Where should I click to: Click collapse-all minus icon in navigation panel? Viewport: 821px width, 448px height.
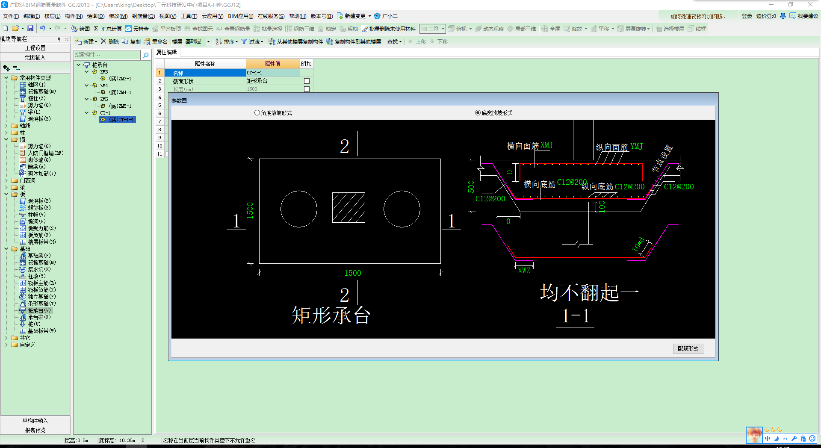tap(16, 68)
